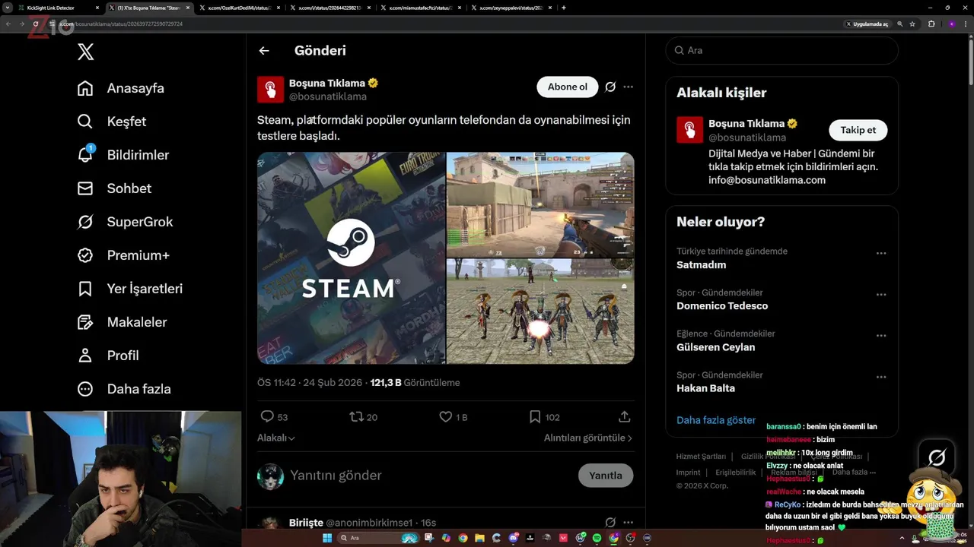This screenshot has height=547, width=974.
Task: Reply to the post via comment icon 53
Action: tap(267, 416)
